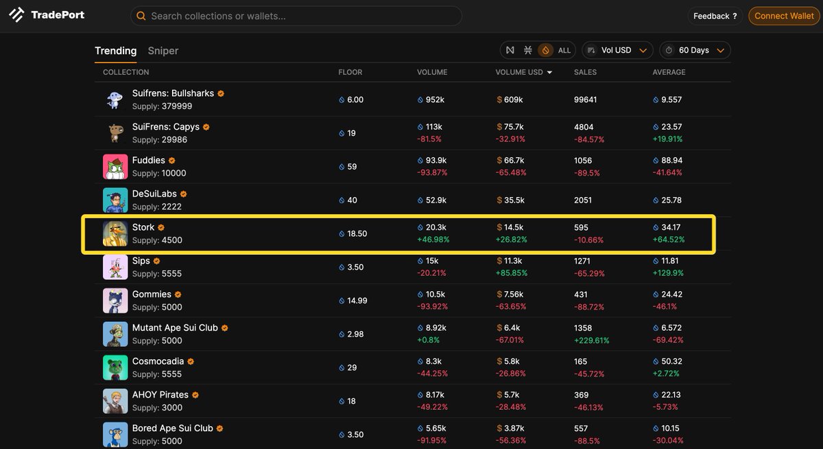Open the DeSuiLabs collection
This screenshot has width=823, height=449.
154,194
